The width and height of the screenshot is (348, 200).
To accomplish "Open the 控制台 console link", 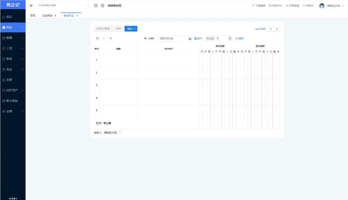I will point(308,5).
